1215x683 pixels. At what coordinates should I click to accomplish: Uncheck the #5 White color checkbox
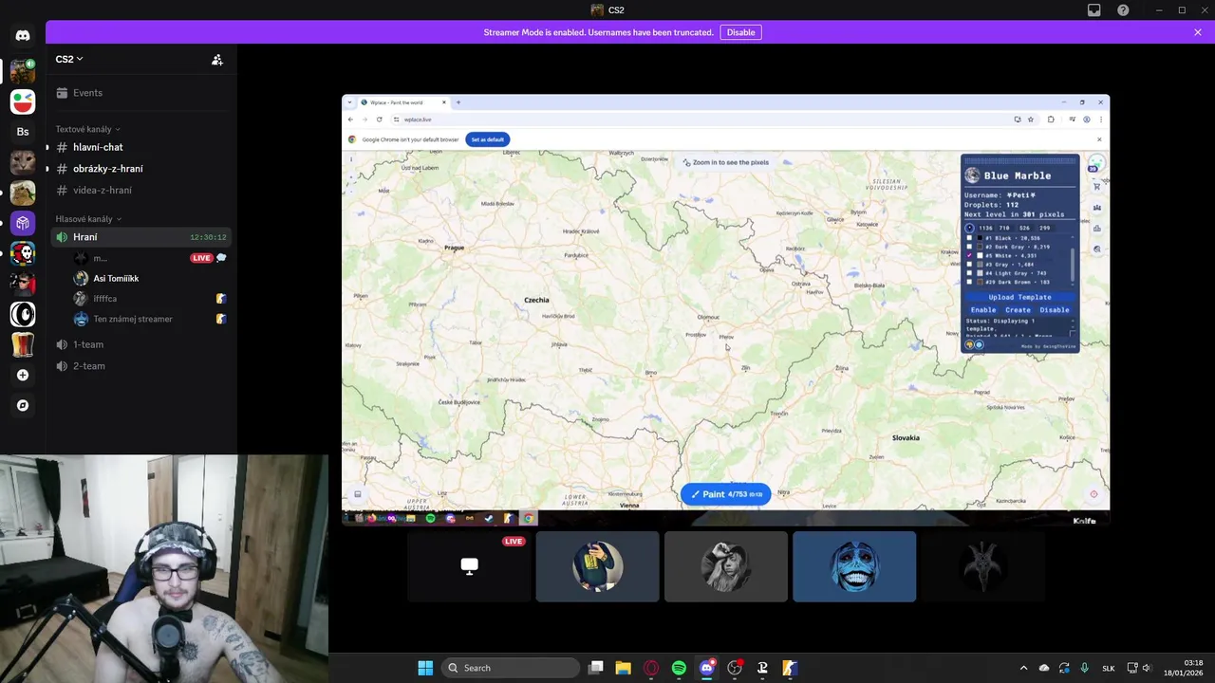click(x=969, y=255)
